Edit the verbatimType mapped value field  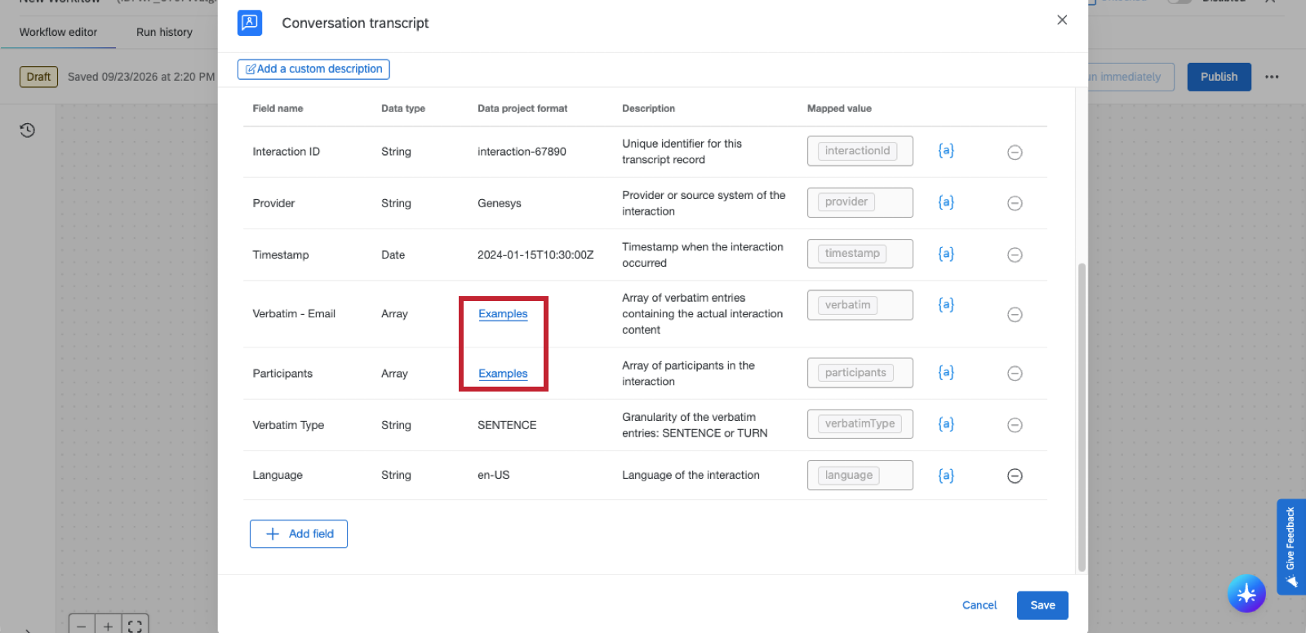pos(860,424)
